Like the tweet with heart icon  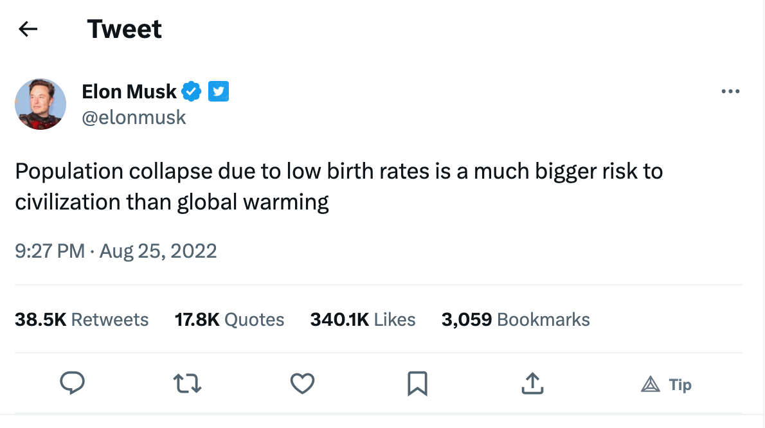tap(302, 384)
